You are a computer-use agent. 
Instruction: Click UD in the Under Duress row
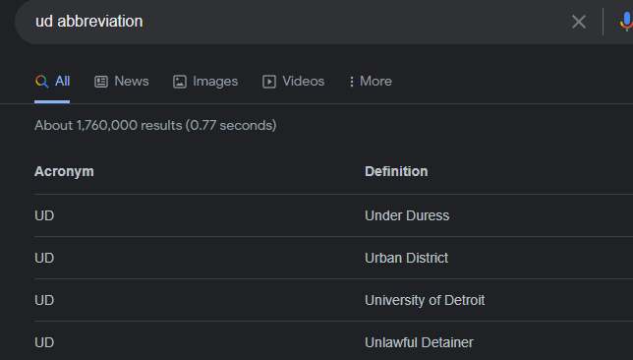(x=44, y=215)
